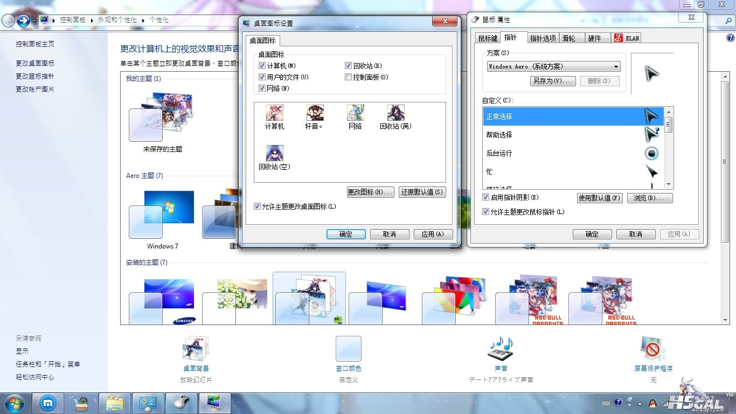Open 桌面背景 slideshow settings icon
Viewport: 736px width, 414px height.
(x=196, y=349)
